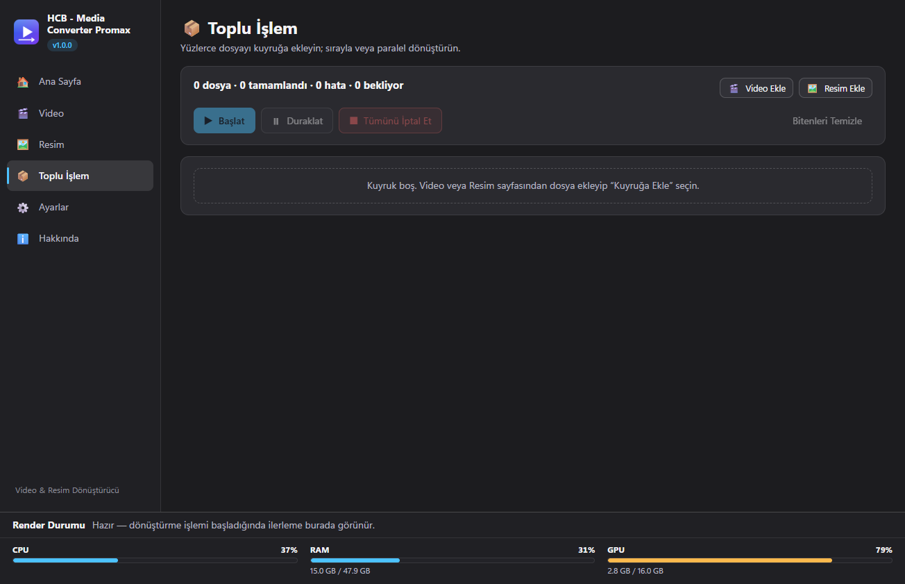Open Ayarlar settings page
The width and height of the screenshot is (905, 584).
coord(80,207)
